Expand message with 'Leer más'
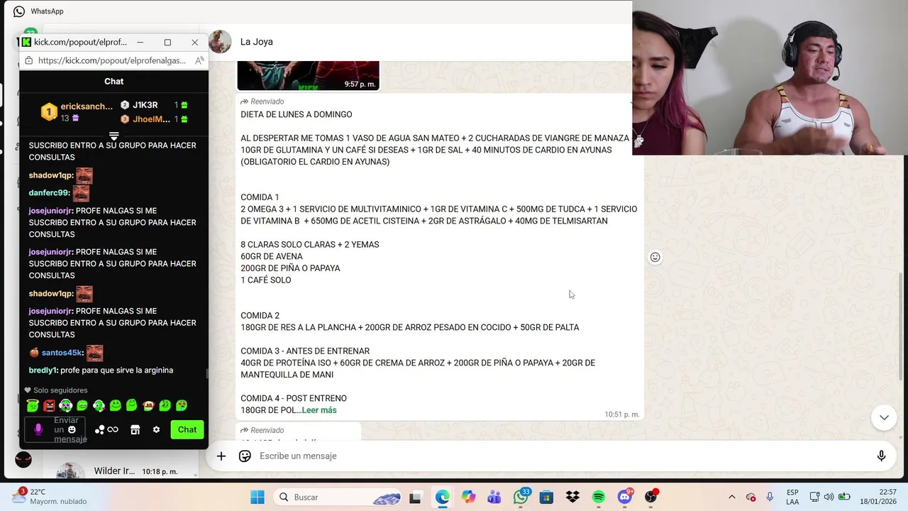 coord(319,410)
